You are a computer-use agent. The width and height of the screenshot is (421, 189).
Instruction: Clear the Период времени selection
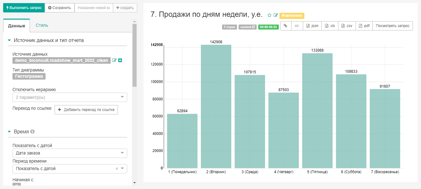point(117,168)
